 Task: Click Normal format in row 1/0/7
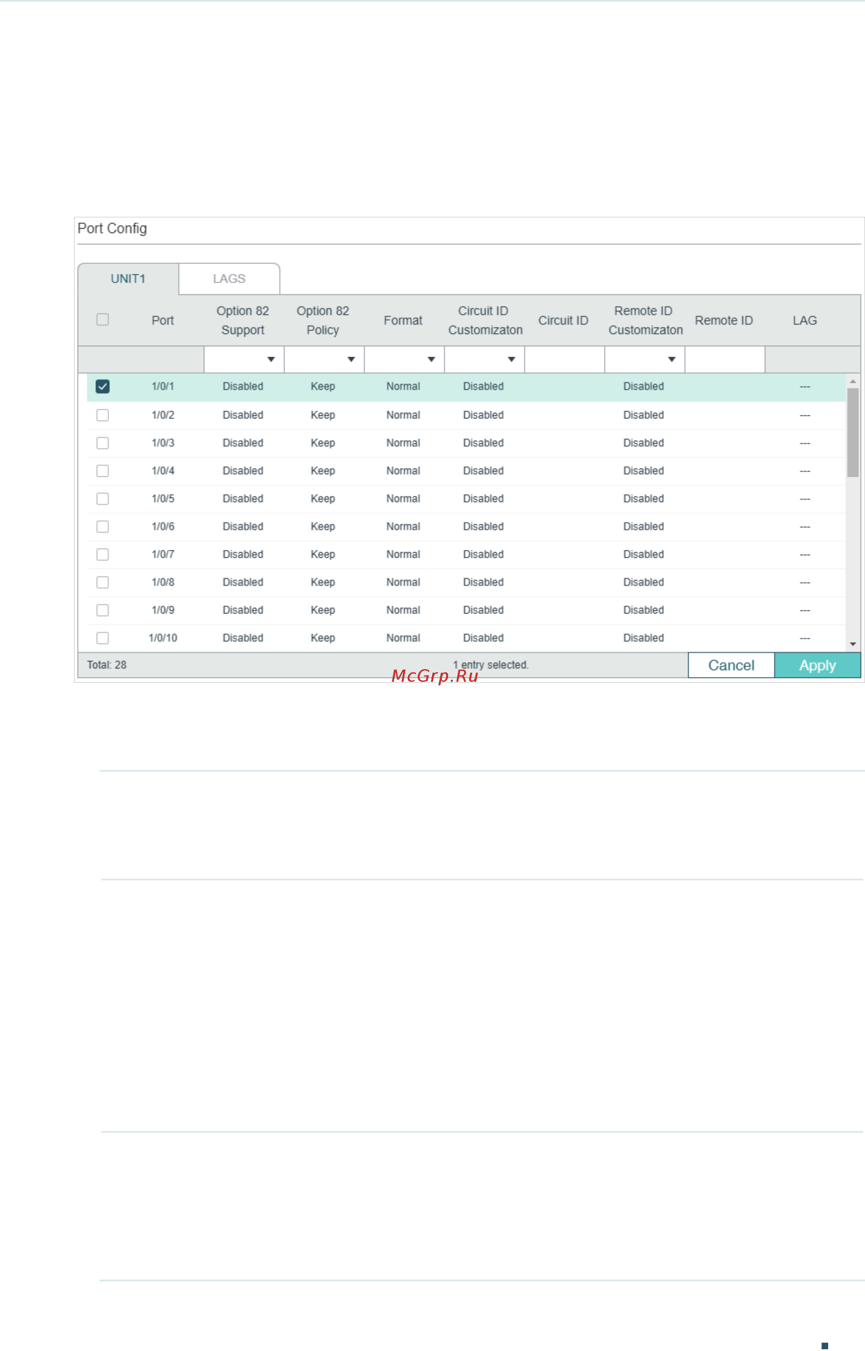403,554
